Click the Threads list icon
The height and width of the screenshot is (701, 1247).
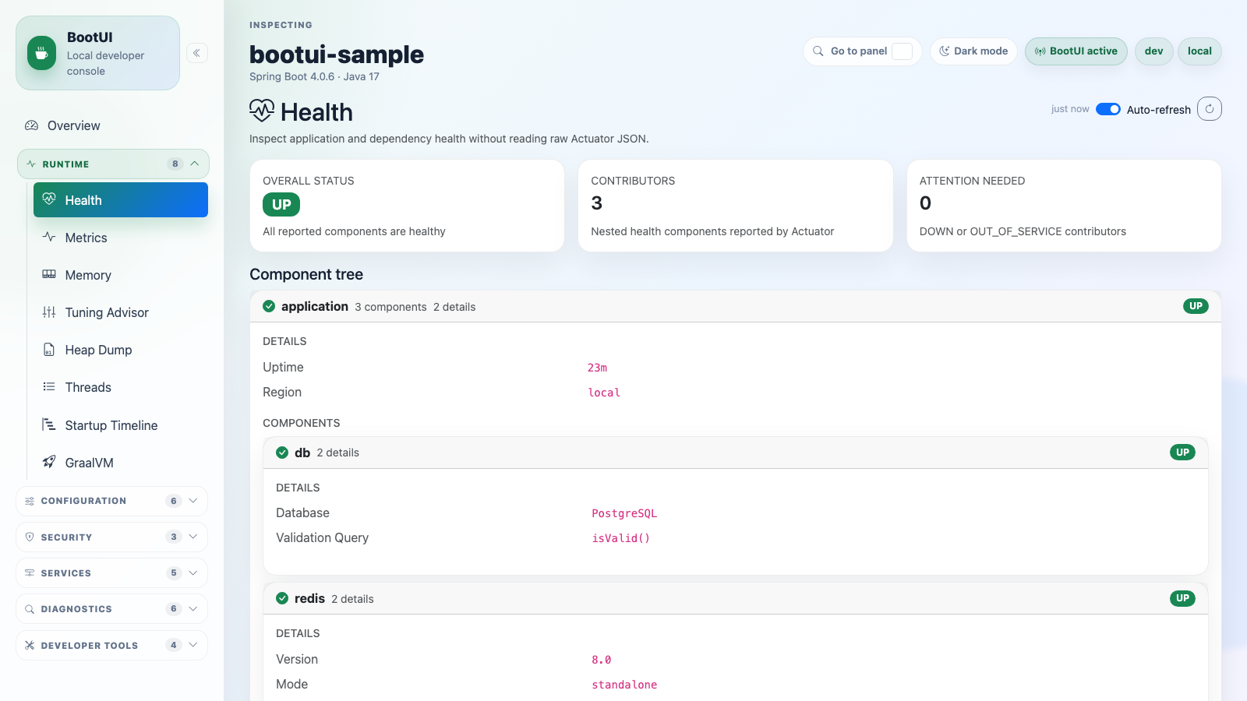(x=49, y=387)
